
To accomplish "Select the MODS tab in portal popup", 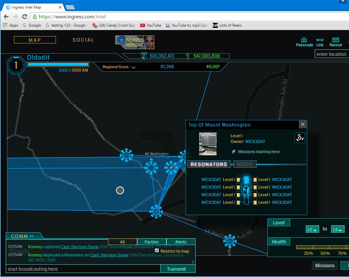I will coord(245,164).
